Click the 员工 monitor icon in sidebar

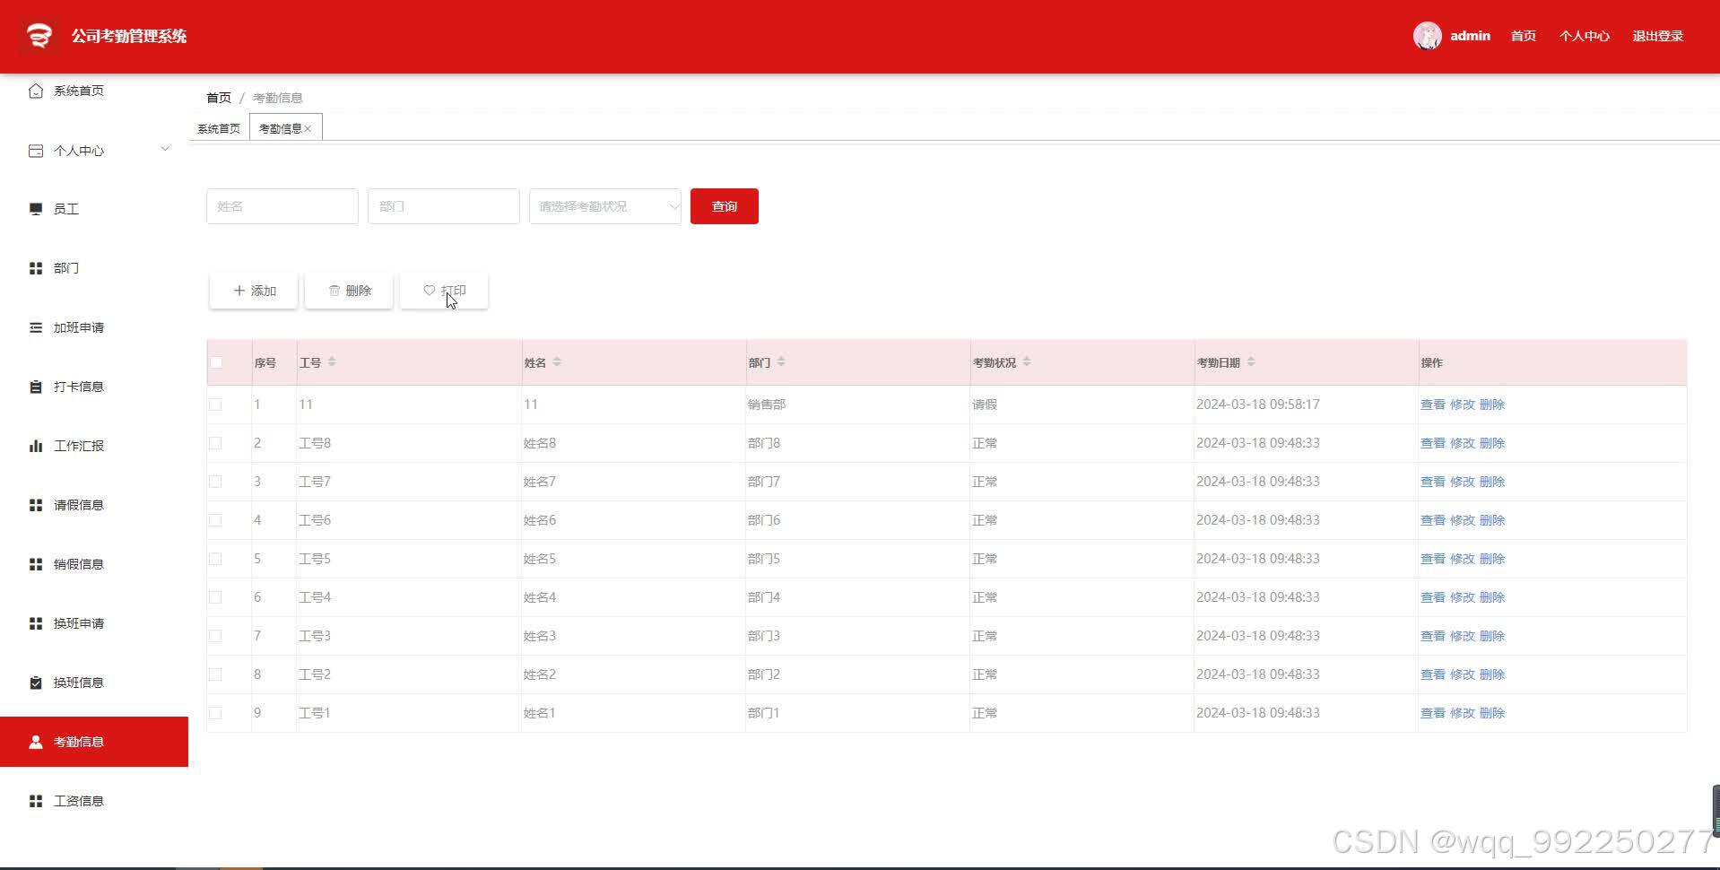tap(36, 209)
